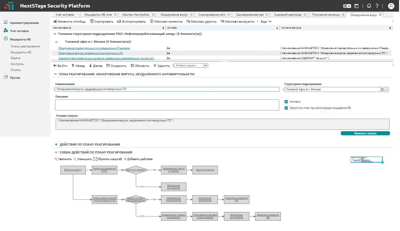
Task: Refresh the plan with Обновить
Action: [132, 66]
